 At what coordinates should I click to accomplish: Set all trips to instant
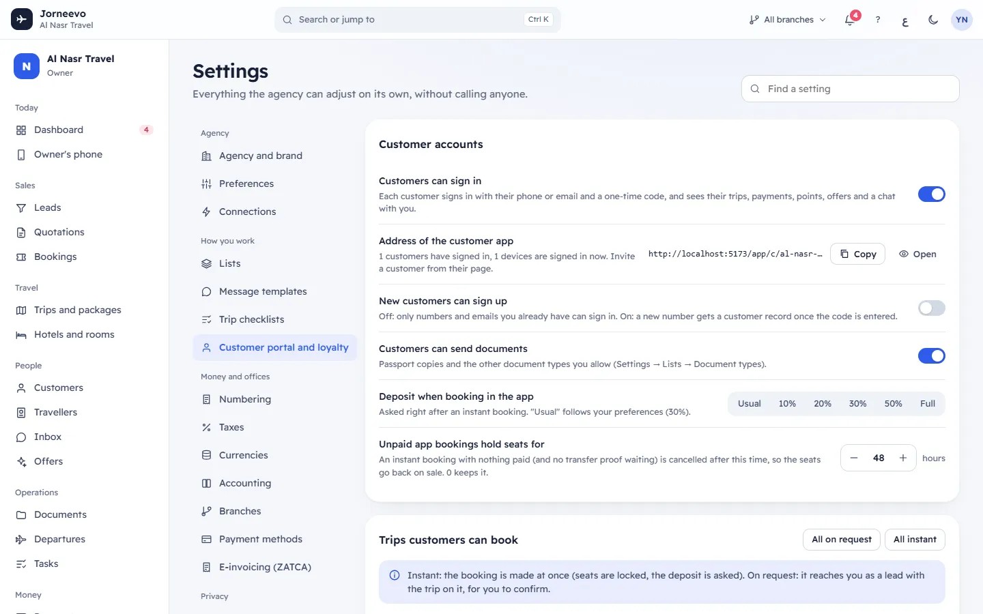coord(915,540)
